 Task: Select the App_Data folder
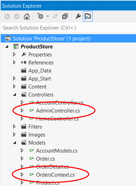pyautogui.click(x=40, y=71)
